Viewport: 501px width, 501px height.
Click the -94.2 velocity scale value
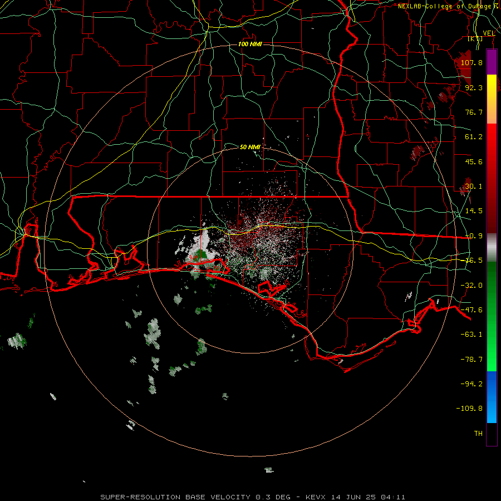point(471,384)
